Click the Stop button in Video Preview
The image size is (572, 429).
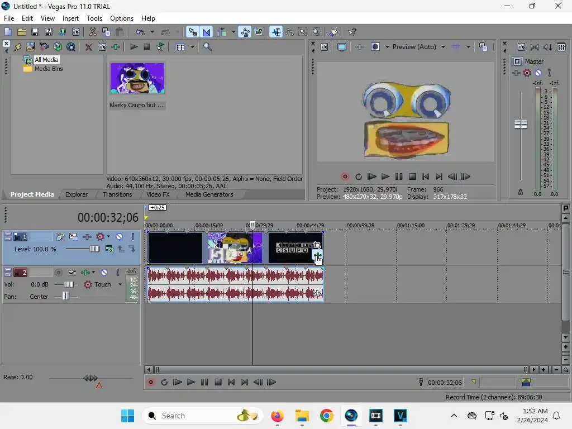click(x=412, y=177)
